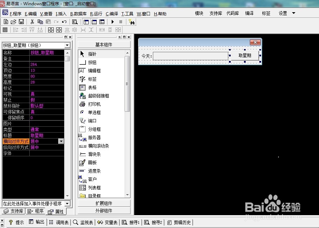Click the edit box next to 今天

tap(191, 56)
